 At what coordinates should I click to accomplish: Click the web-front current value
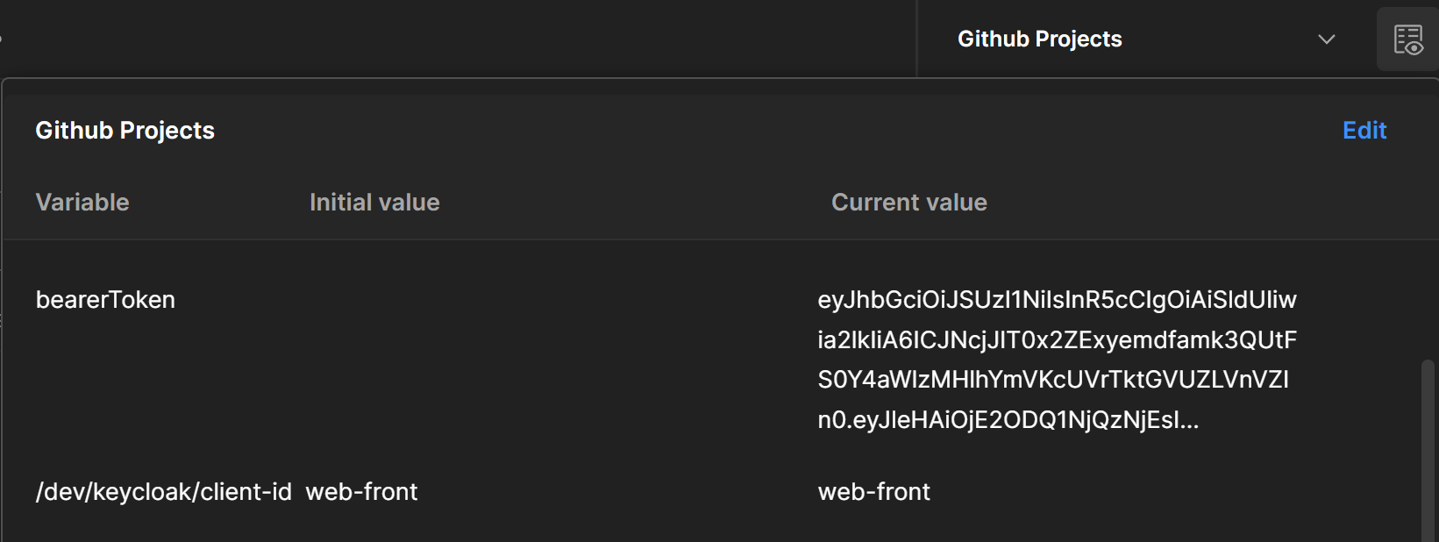point(873,492)
